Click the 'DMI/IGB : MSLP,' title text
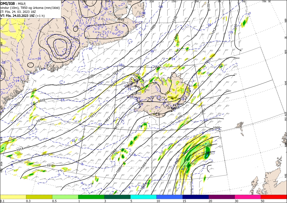Viewport: 287px width, 203px height. 13,3
